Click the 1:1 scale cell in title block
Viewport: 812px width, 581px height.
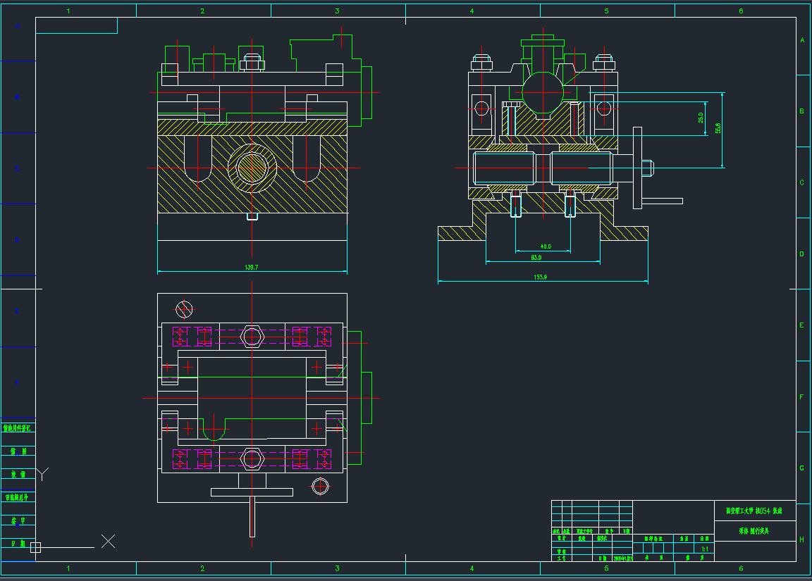click(704, 548)
